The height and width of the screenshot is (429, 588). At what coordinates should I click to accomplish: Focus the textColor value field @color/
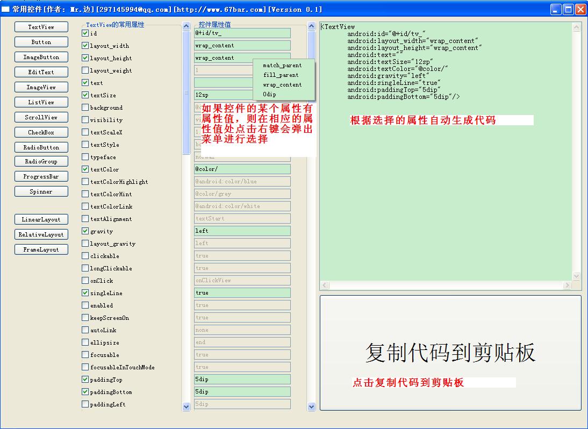242,169
